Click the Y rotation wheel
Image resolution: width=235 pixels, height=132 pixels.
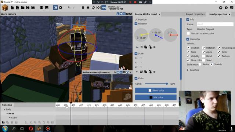[156, 35]
